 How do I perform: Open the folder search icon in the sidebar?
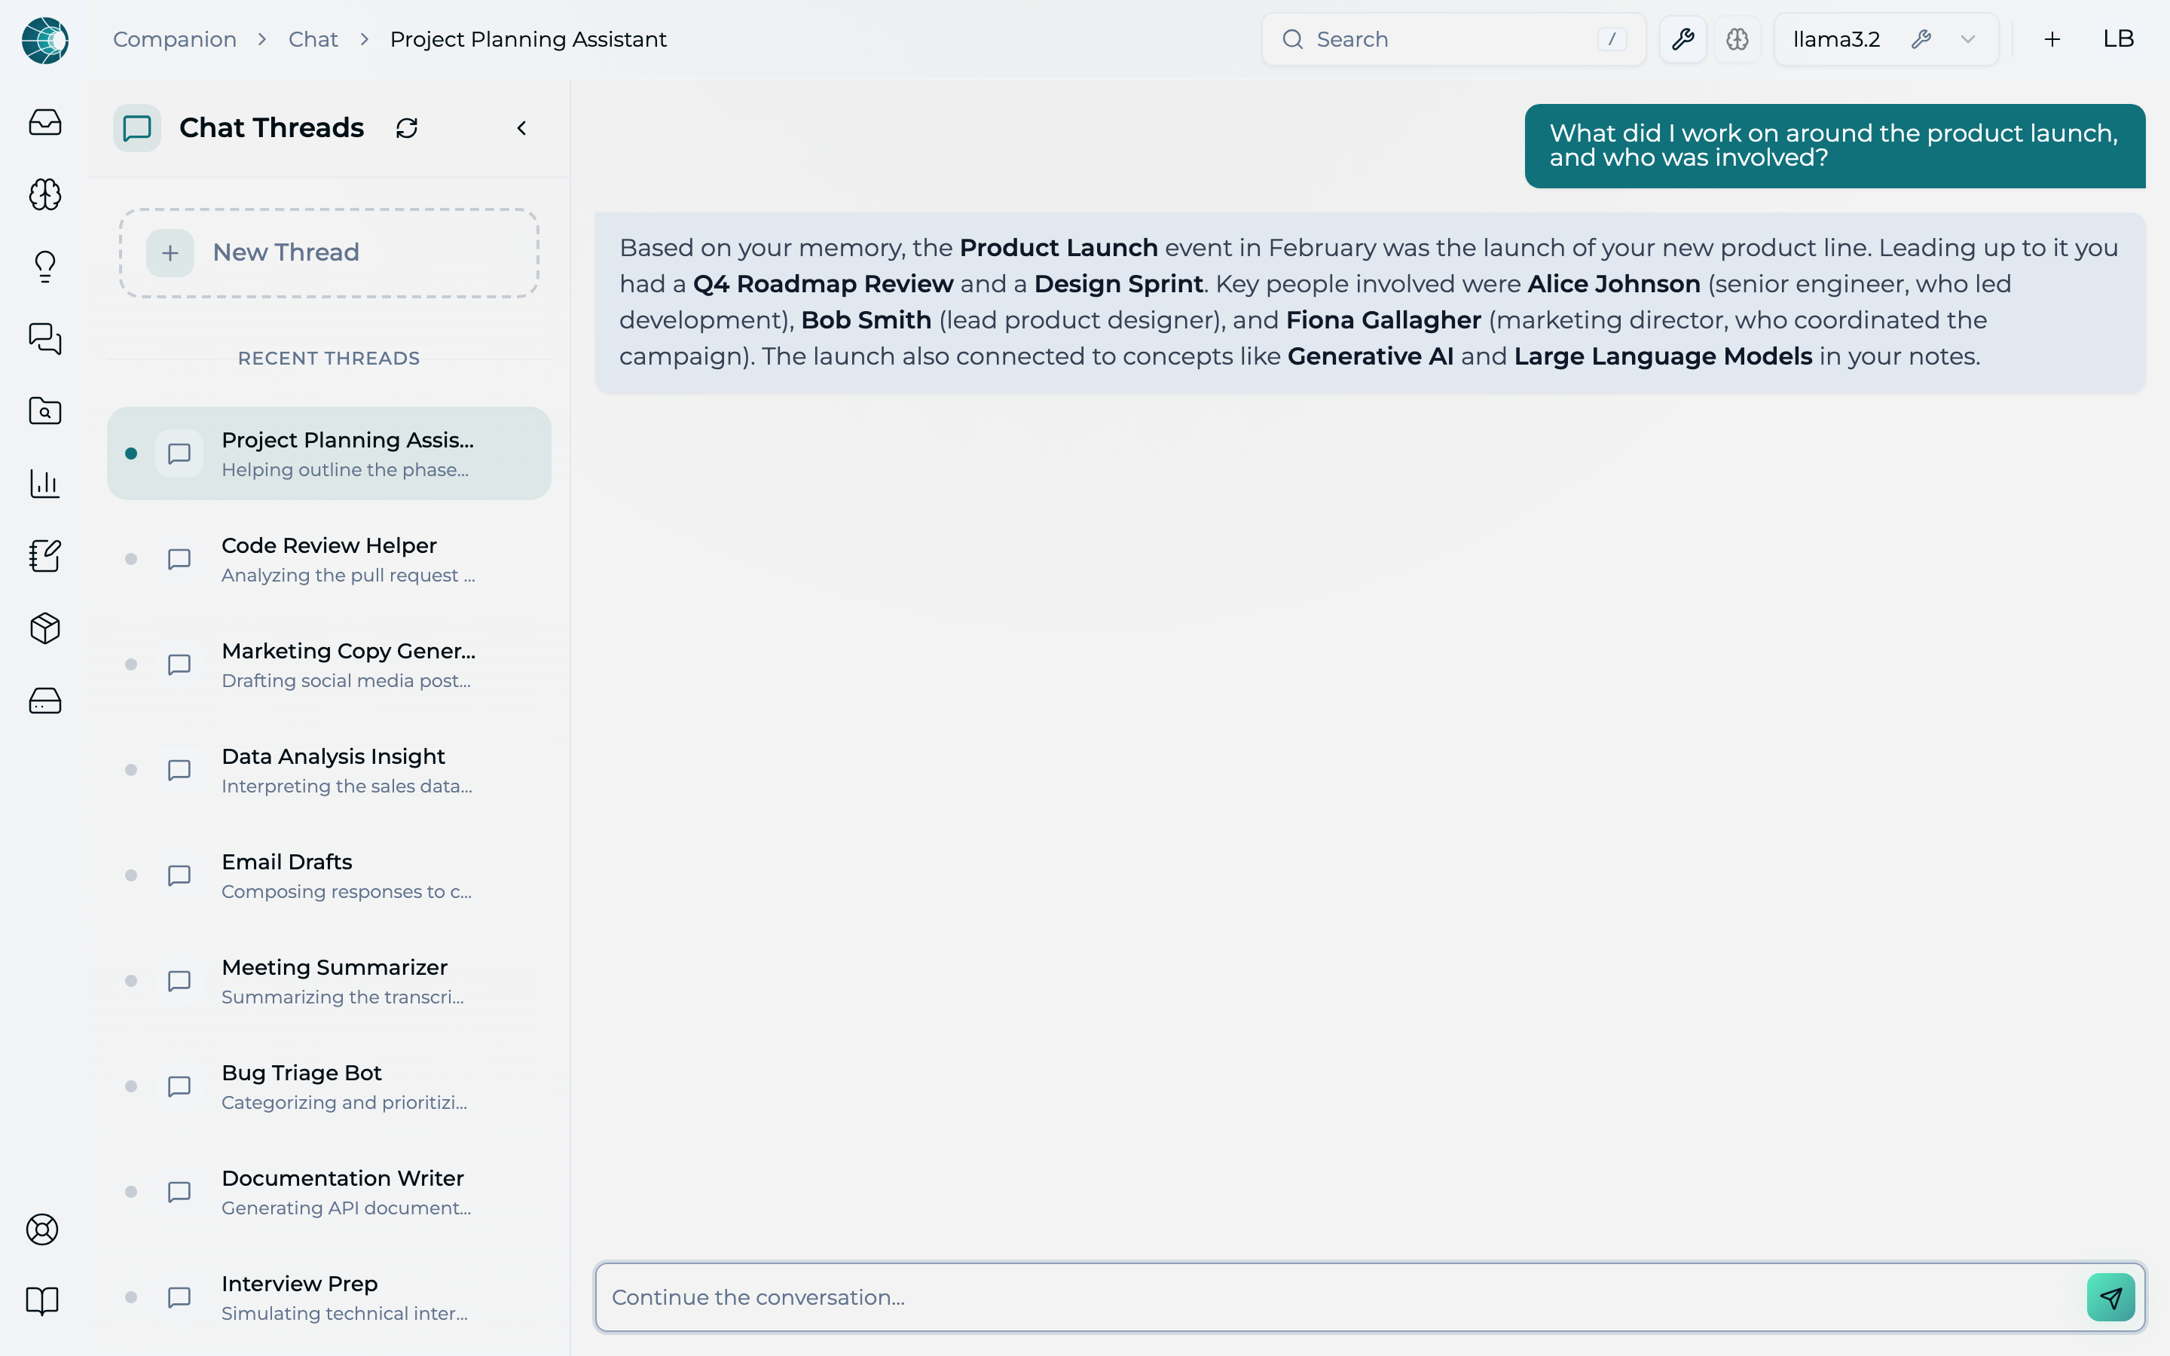pyautogui.click(x=45, y=411)
